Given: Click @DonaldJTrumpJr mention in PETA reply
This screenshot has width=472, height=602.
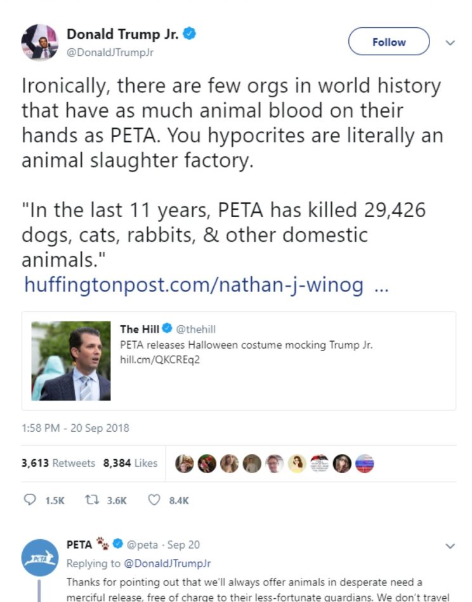Looking at the screenshot, I should (167, 563).
